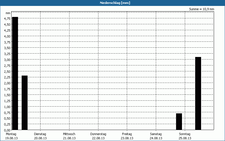Click the Freitag axis label
Image resolution: width=225 pixels, height=141 pixels.
127,134
